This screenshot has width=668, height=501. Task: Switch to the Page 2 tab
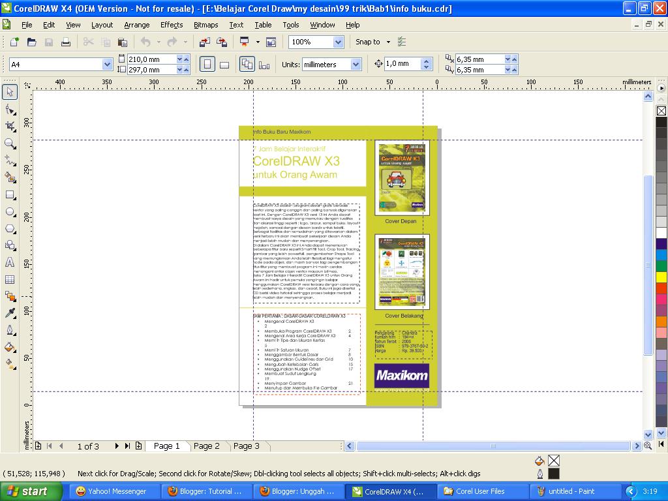[207, 446]
